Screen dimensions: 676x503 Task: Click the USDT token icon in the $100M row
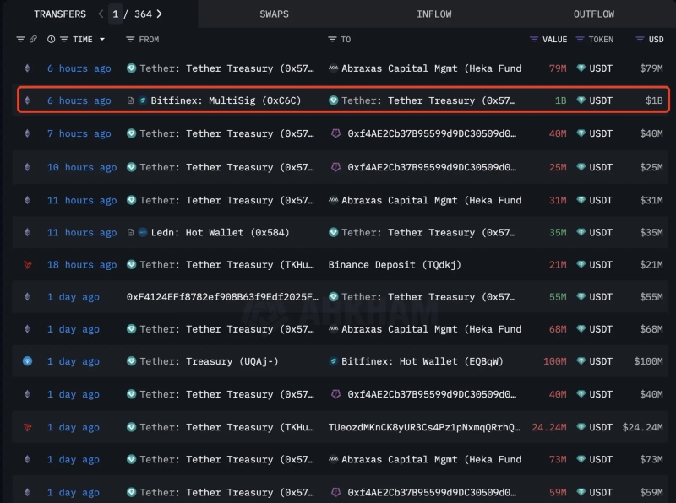coord(581,361)
